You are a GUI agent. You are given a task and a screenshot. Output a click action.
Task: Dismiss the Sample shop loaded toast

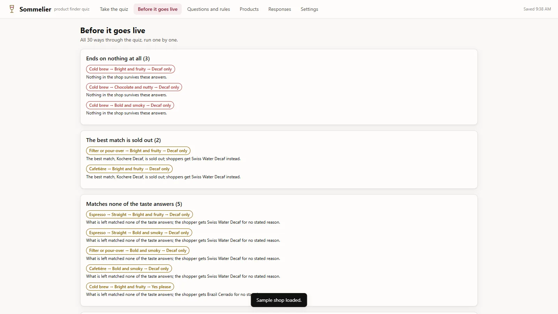(279, 300)
